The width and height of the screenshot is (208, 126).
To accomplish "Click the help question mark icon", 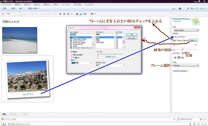I will 180,9.
